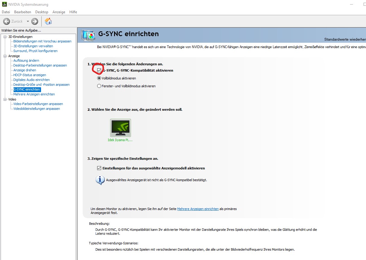Open Auflösung ändern page
The height and width of the screenshot is (260, 366).
coord(26,60)
